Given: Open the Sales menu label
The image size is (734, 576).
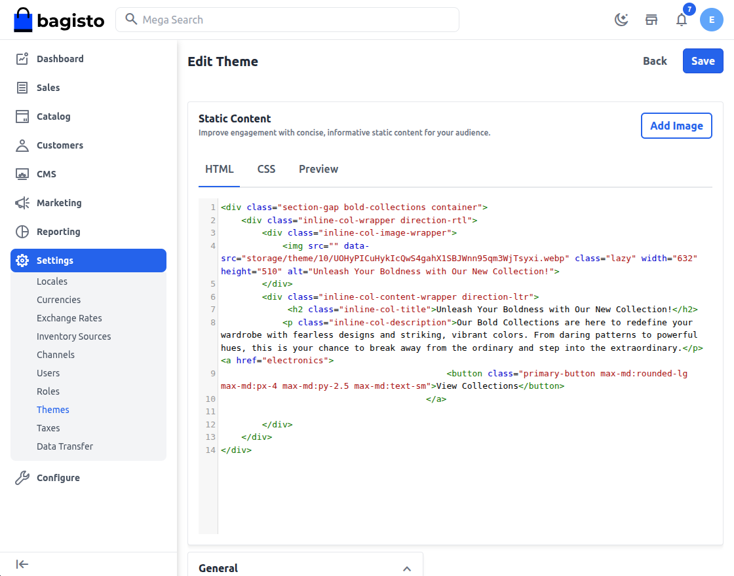Looking at the screenshot, I should 48,88.
